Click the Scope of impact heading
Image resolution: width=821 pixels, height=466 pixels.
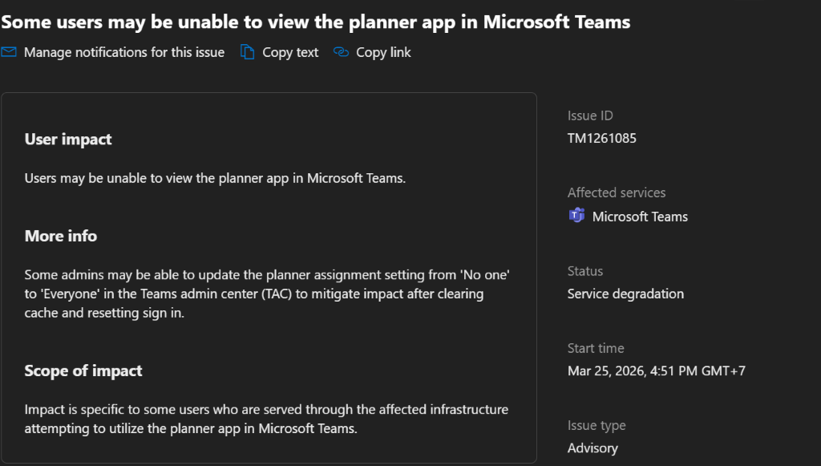coord(83,371)
